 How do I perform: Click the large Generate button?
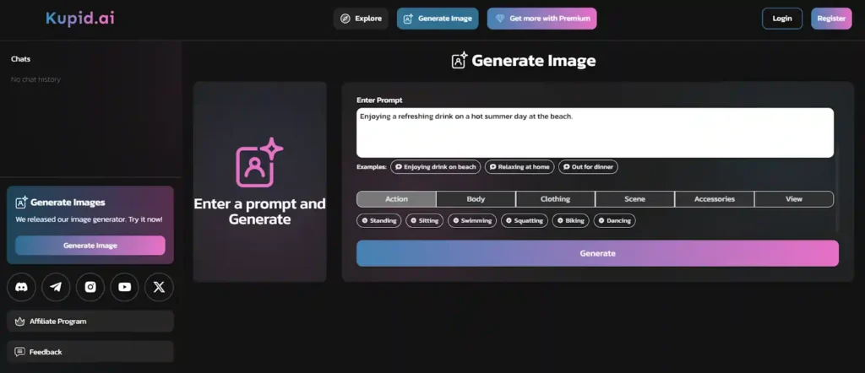pyautogui.click(x=597, y=253)
